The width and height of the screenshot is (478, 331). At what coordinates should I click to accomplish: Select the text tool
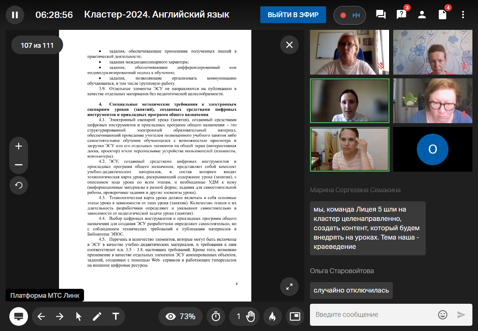click(116, 316)
